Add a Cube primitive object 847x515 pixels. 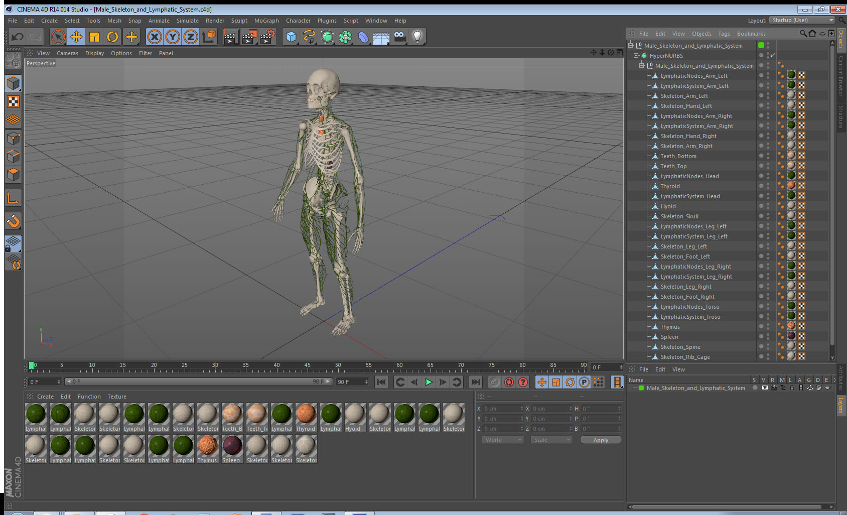pos(291,37)
